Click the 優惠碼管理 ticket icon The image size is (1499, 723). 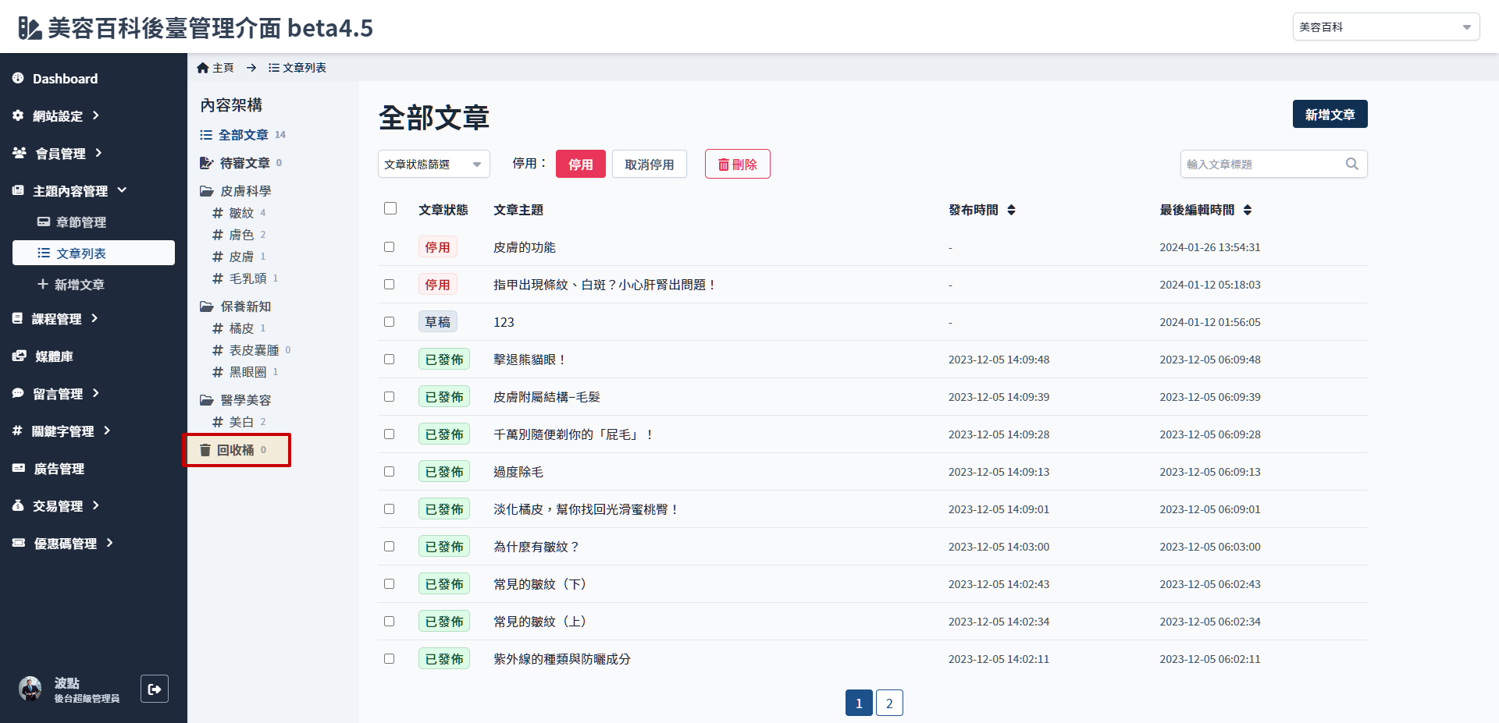[x=19, y=543]
